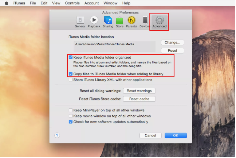Open the Apple menu
Screen dimensions: 236x158
click(6, 3)
